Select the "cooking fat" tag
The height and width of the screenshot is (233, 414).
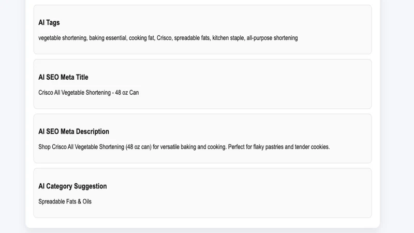tap(141, 38)
